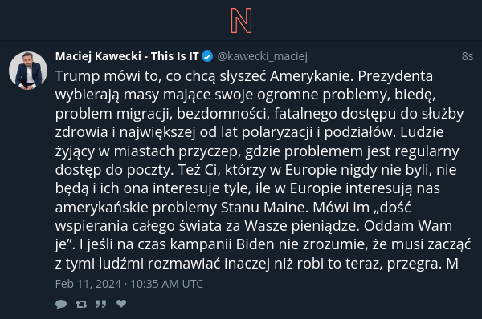482x319 pixels.
Task: Click the red Nitter N logo
Action: tap(241, 20)
